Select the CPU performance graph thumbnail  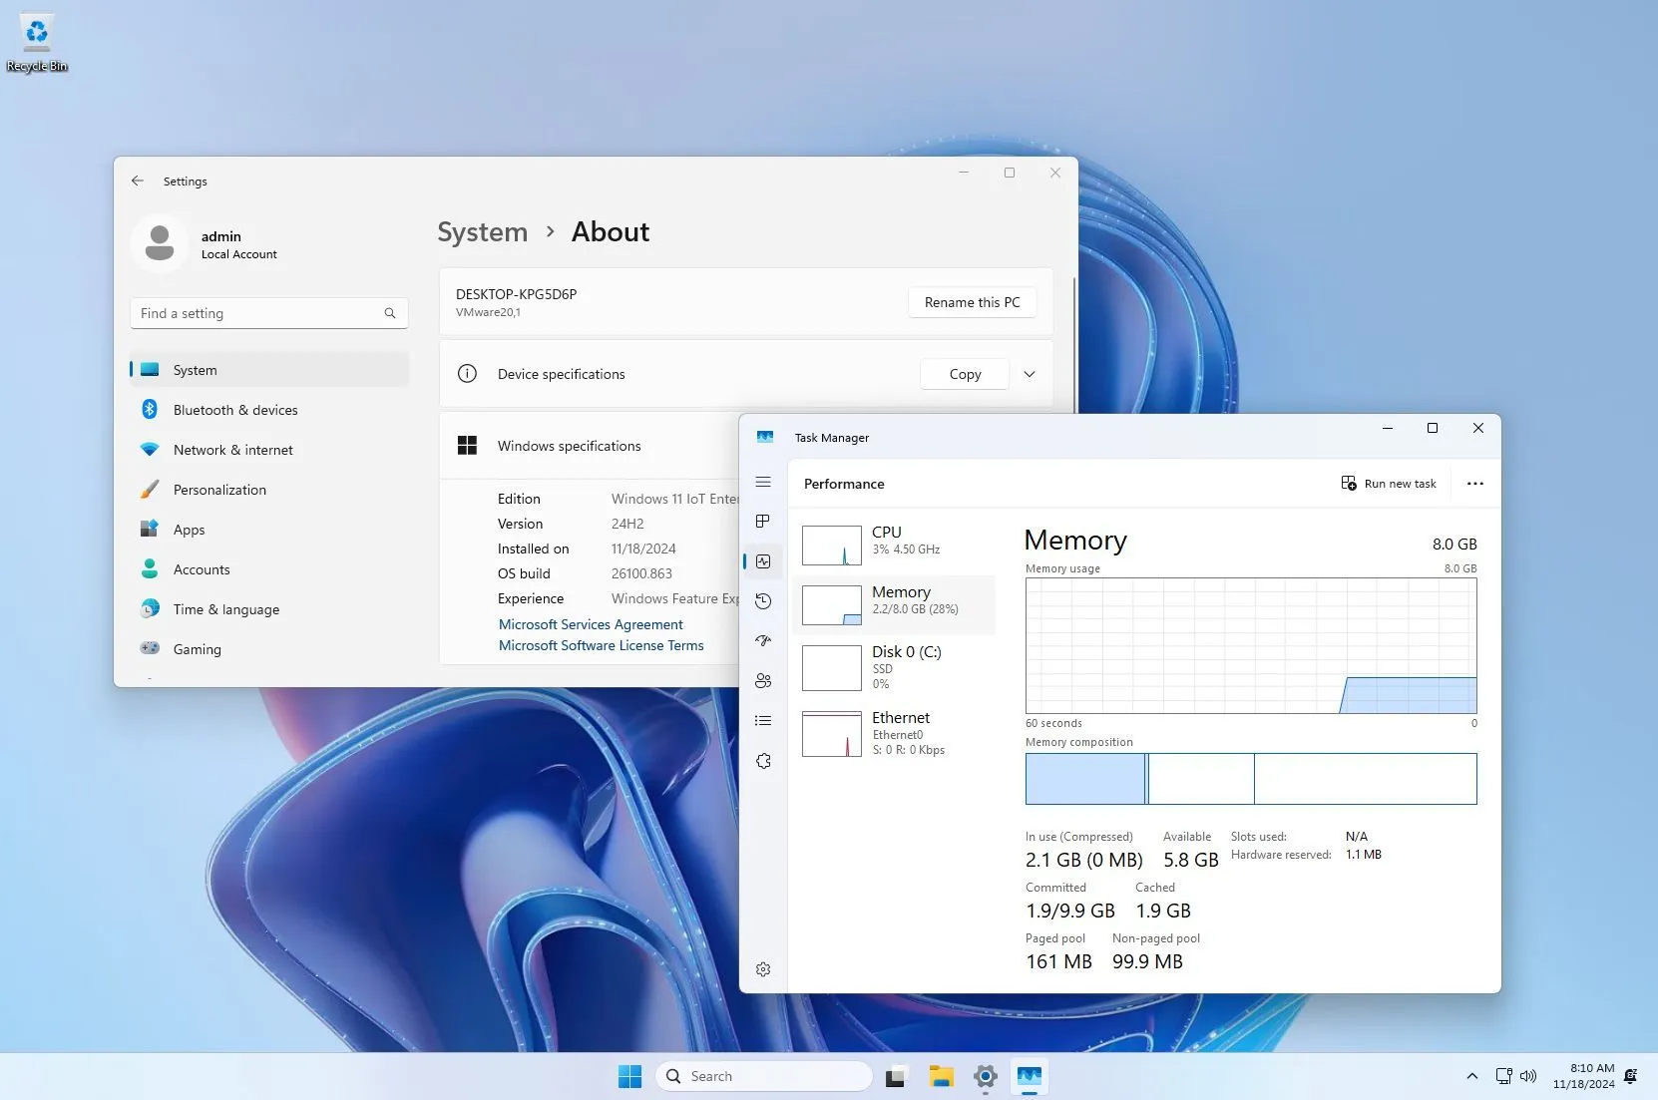[x=832, y=546]
